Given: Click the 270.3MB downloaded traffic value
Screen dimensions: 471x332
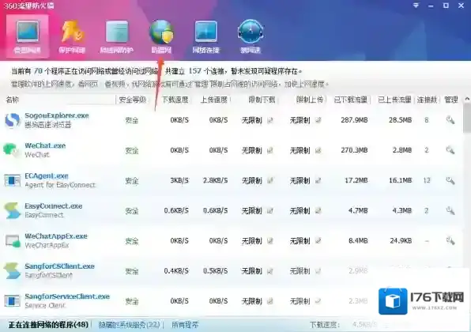Looking at the screenshot, I should pyautogui.click(x=354, y=150).
